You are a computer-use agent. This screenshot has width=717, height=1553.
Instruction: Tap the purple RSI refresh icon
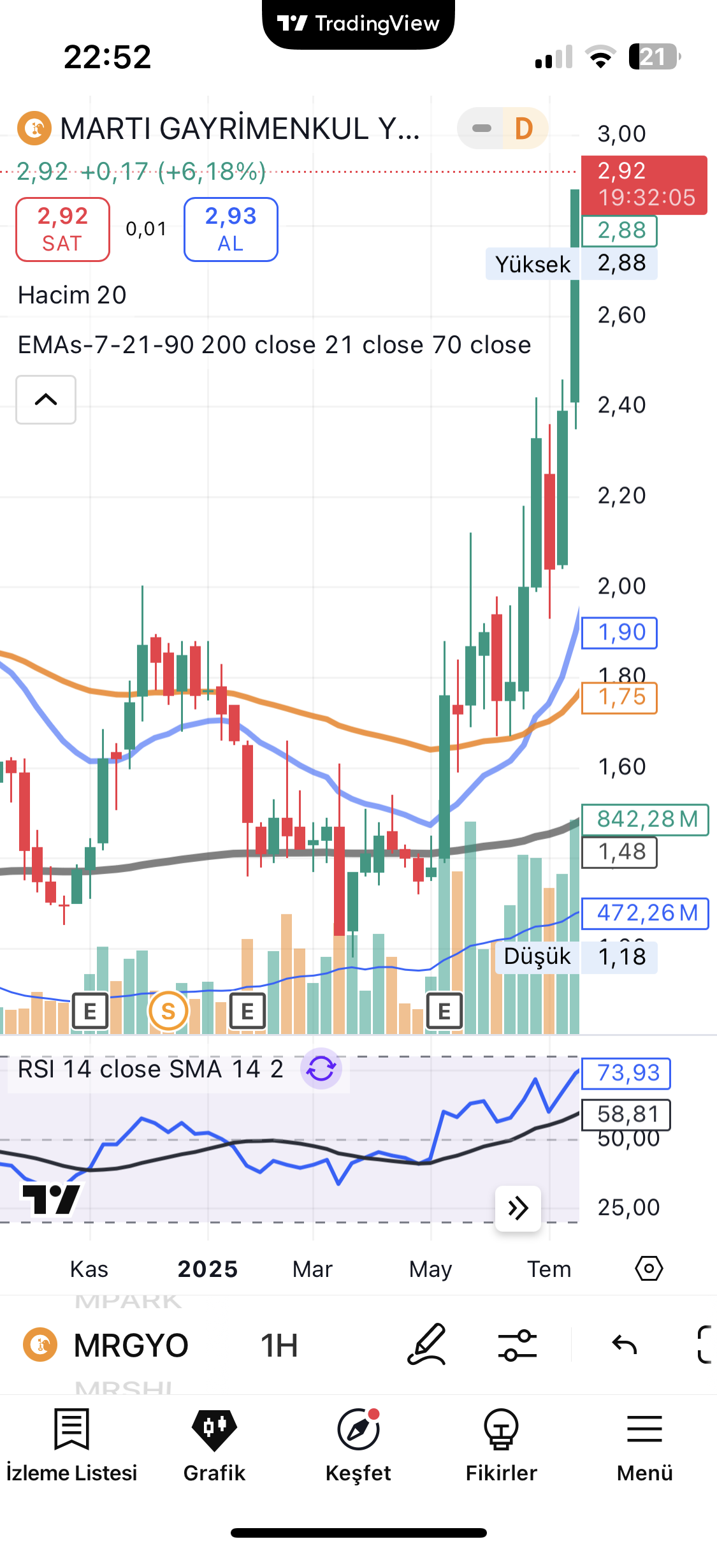(321, 1068)
